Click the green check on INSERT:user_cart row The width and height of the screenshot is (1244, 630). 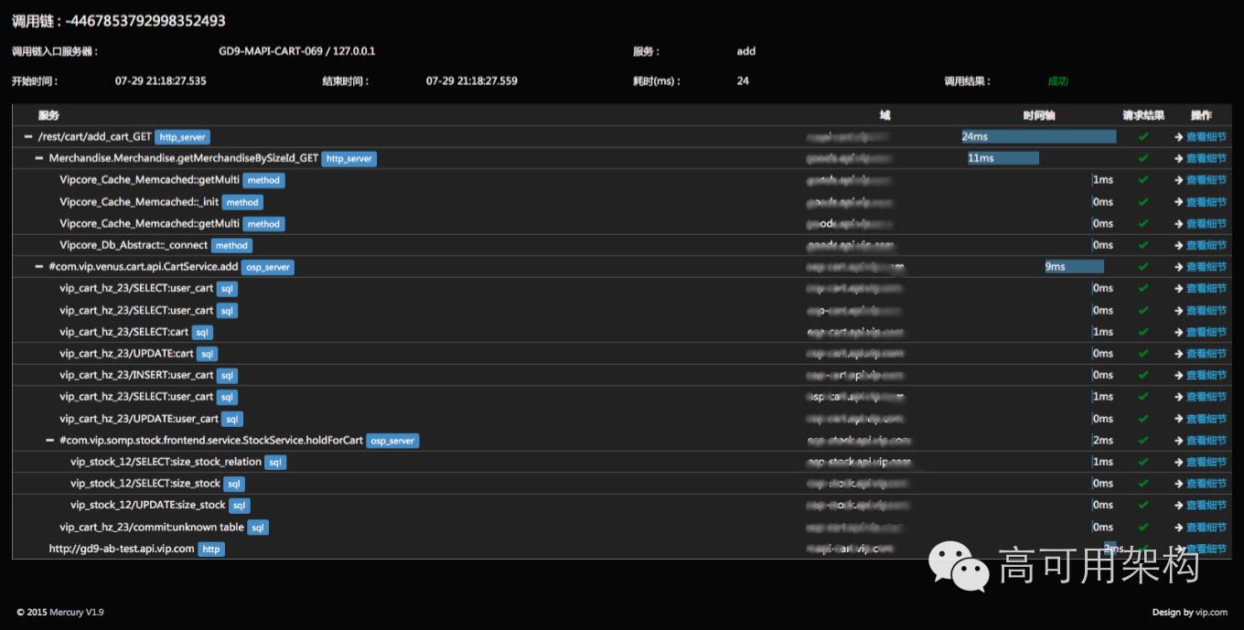click(x=1142, y=375)
